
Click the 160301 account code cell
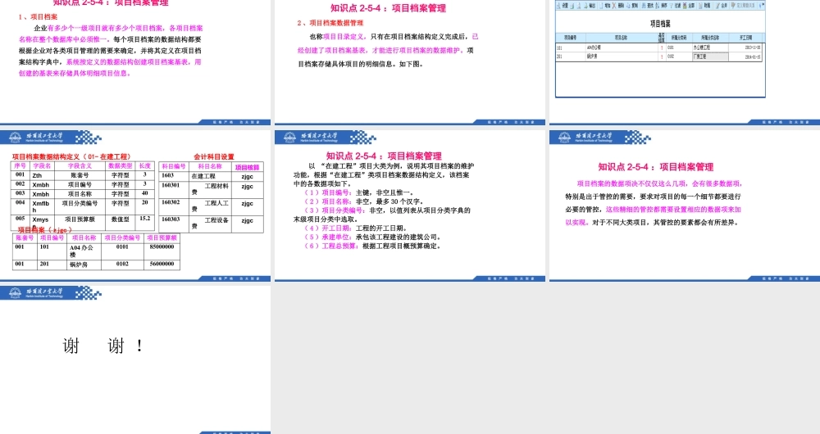pyautogui.click(x=174, y=189)
